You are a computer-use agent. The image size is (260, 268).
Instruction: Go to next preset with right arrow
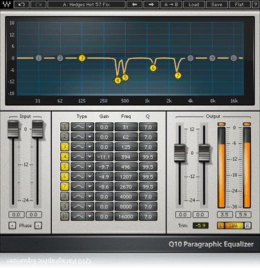(x=151, y=4)
